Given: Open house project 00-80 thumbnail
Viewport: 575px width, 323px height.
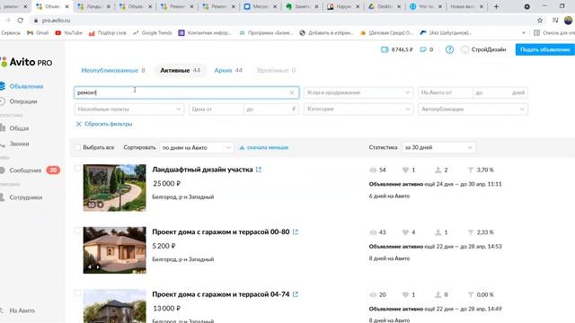Looking at the screenshot, I should click(x=114, y=250).
